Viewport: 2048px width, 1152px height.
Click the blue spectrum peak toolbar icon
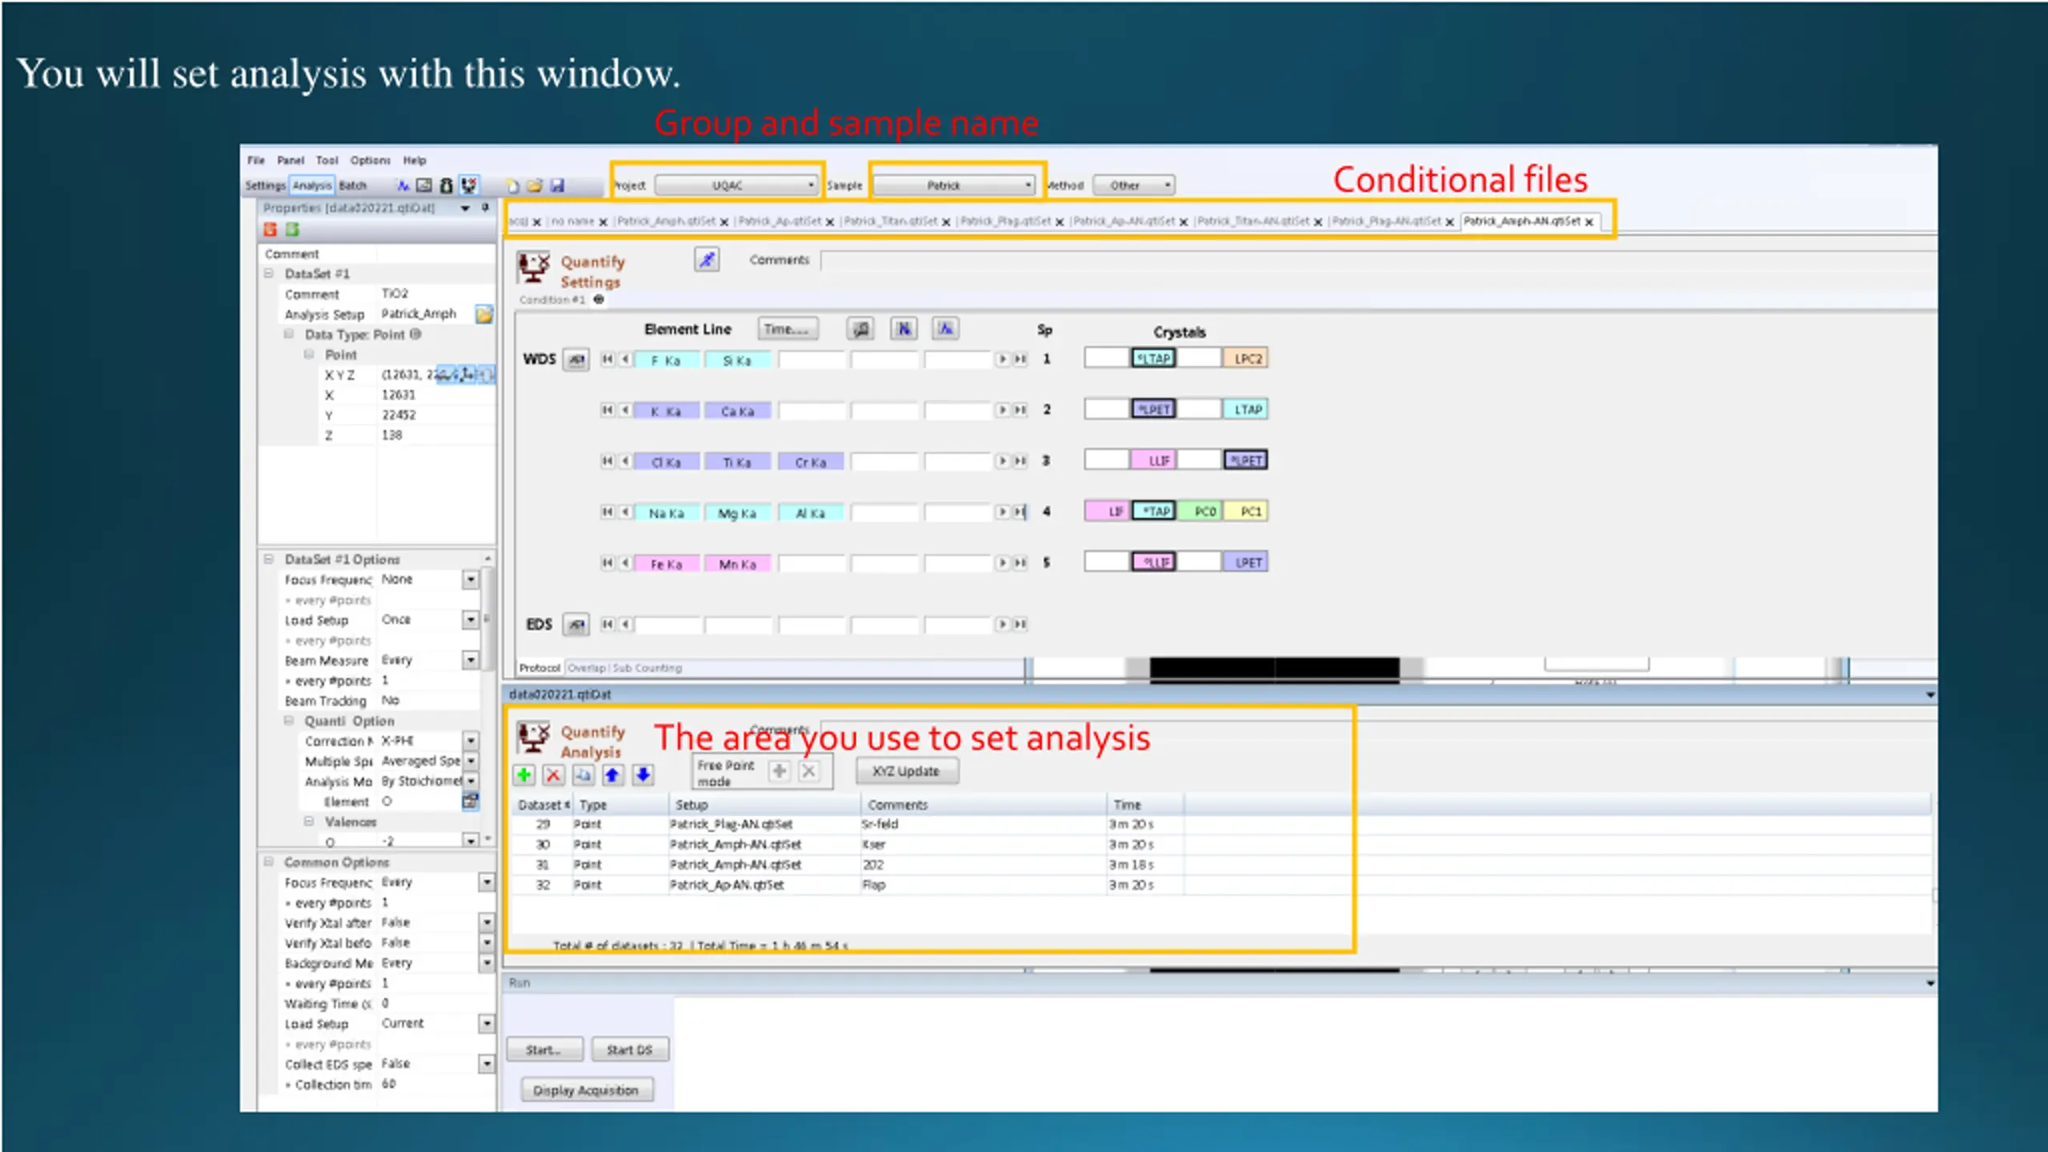(x=403, y=186)
